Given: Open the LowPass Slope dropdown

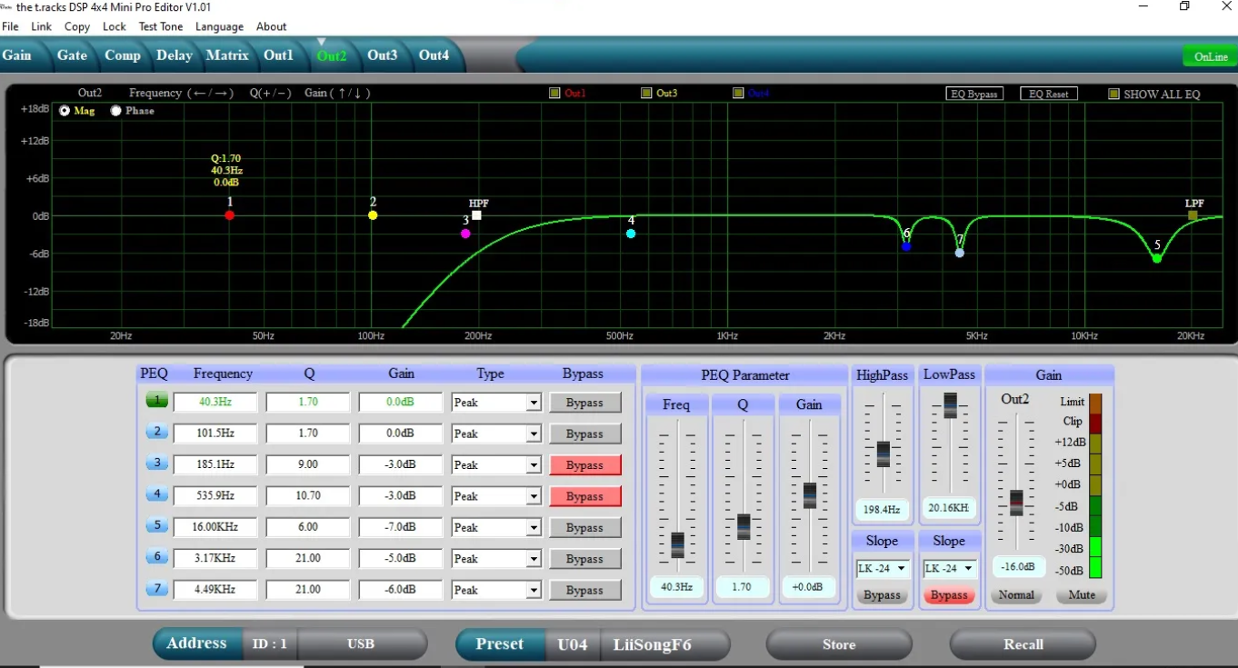Looking at the screenshot, I should click(949, 569).
